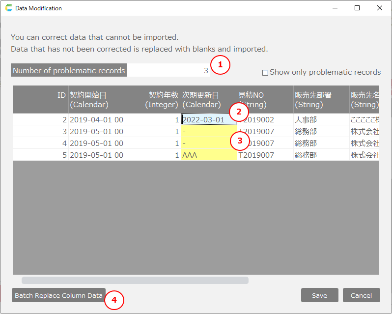
Task: Enable Show only problematic records checkbox
Action: [x=265, y=73]
